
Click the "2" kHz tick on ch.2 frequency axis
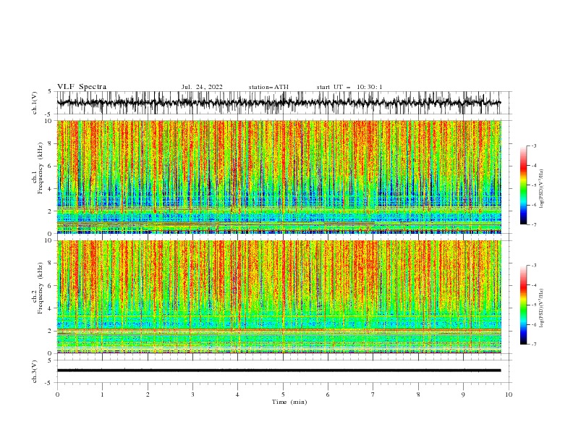(x=51, y=331)
